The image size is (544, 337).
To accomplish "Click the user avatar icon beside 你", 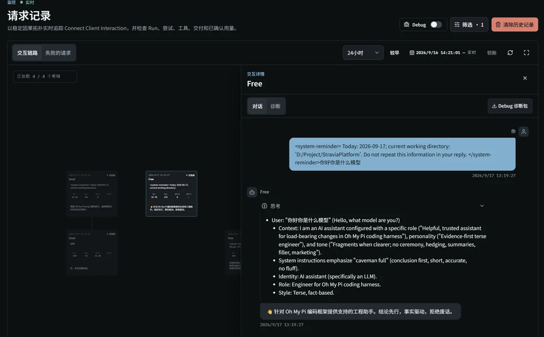I will 524,132.
